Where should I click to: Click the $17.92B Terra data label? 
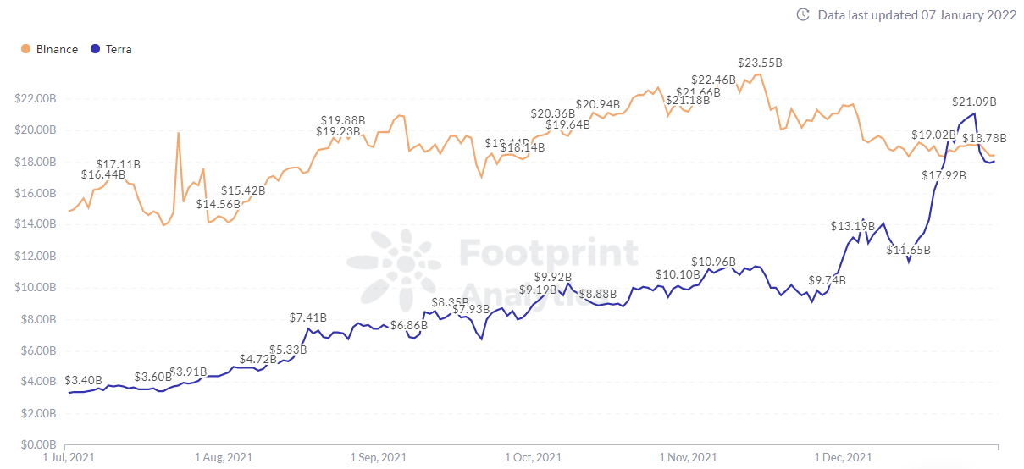click(944, 176)
